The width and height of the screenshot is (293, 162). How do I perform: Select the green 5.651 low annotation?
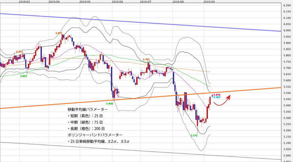(x=23, y=76)
